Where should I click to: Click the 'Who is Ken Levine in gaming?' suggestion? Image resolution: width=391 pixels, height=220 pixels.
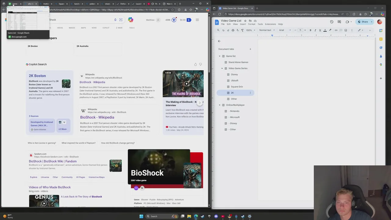[42, 143]
